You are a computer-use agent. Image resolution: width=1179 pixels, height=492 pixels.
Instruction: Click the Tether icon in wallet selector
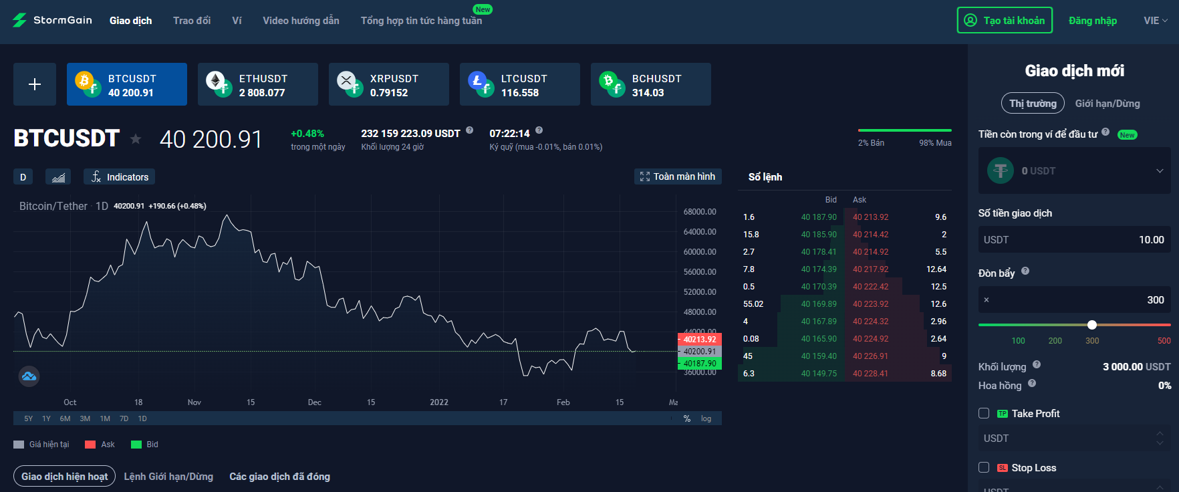[1001, 170]
